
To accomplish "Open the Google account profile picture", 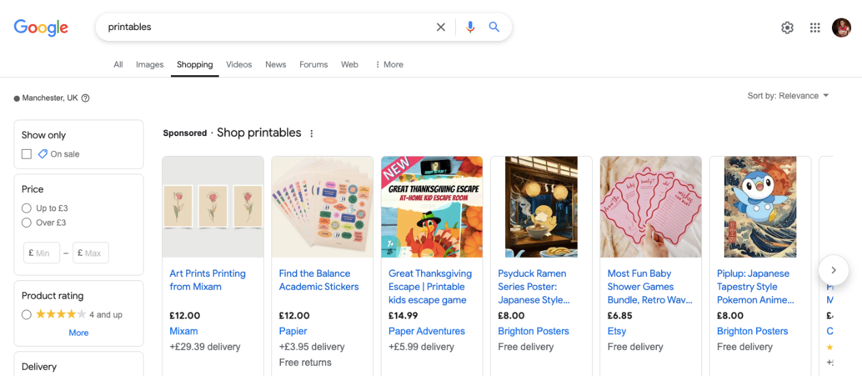I will (x=841, y=27).
